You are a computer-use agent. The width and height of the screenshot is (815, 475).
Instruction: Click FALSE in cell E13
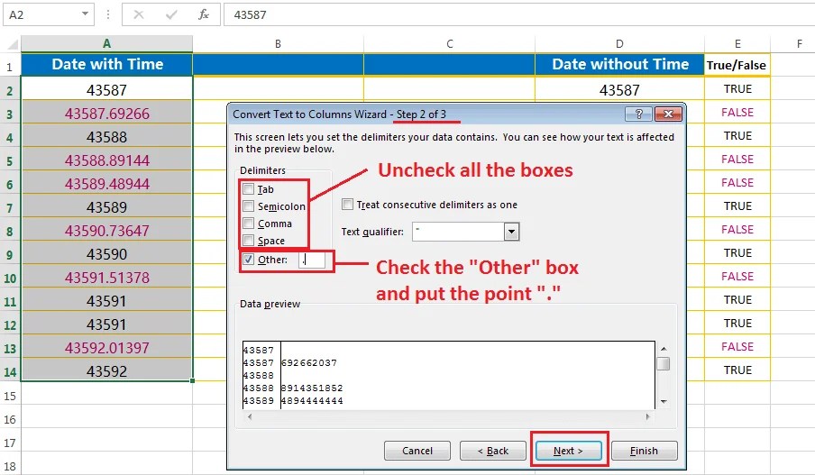pos(737,347)
